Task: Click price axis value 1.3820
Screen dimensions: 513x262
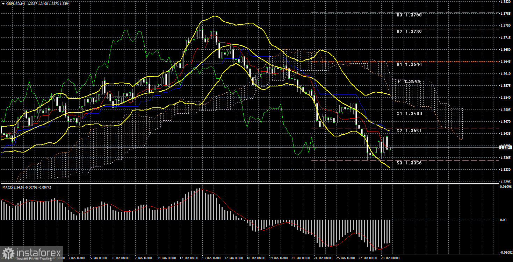Action: click(x=506, y=2)
